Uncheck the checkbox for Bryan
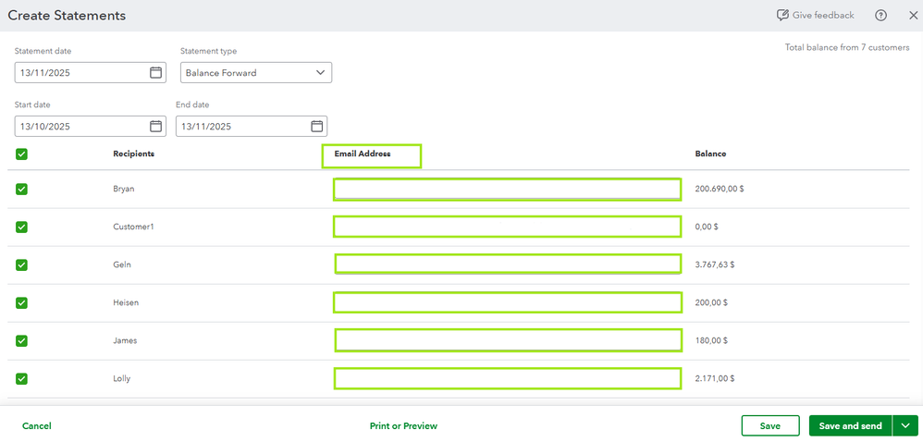 tap(22, 189)
